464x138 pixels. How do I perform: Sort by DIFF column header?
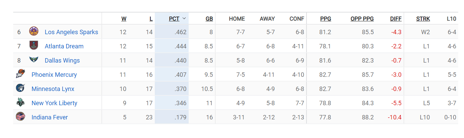click(x=396, y=19)
